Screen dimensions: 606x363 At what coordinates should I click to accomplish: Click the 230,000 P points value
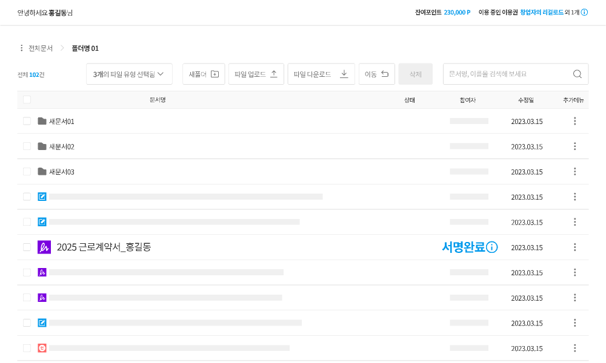(457, 12)
